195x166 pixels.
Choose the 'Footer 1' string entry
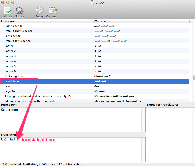pos(10,46)
